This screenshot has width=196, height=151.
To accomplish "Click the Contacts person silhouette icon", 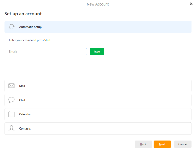I will tap(11, 129).
